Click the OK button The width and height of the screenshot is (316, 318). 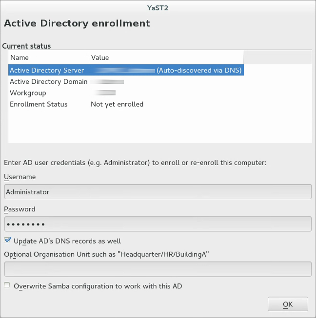point(288,304)
